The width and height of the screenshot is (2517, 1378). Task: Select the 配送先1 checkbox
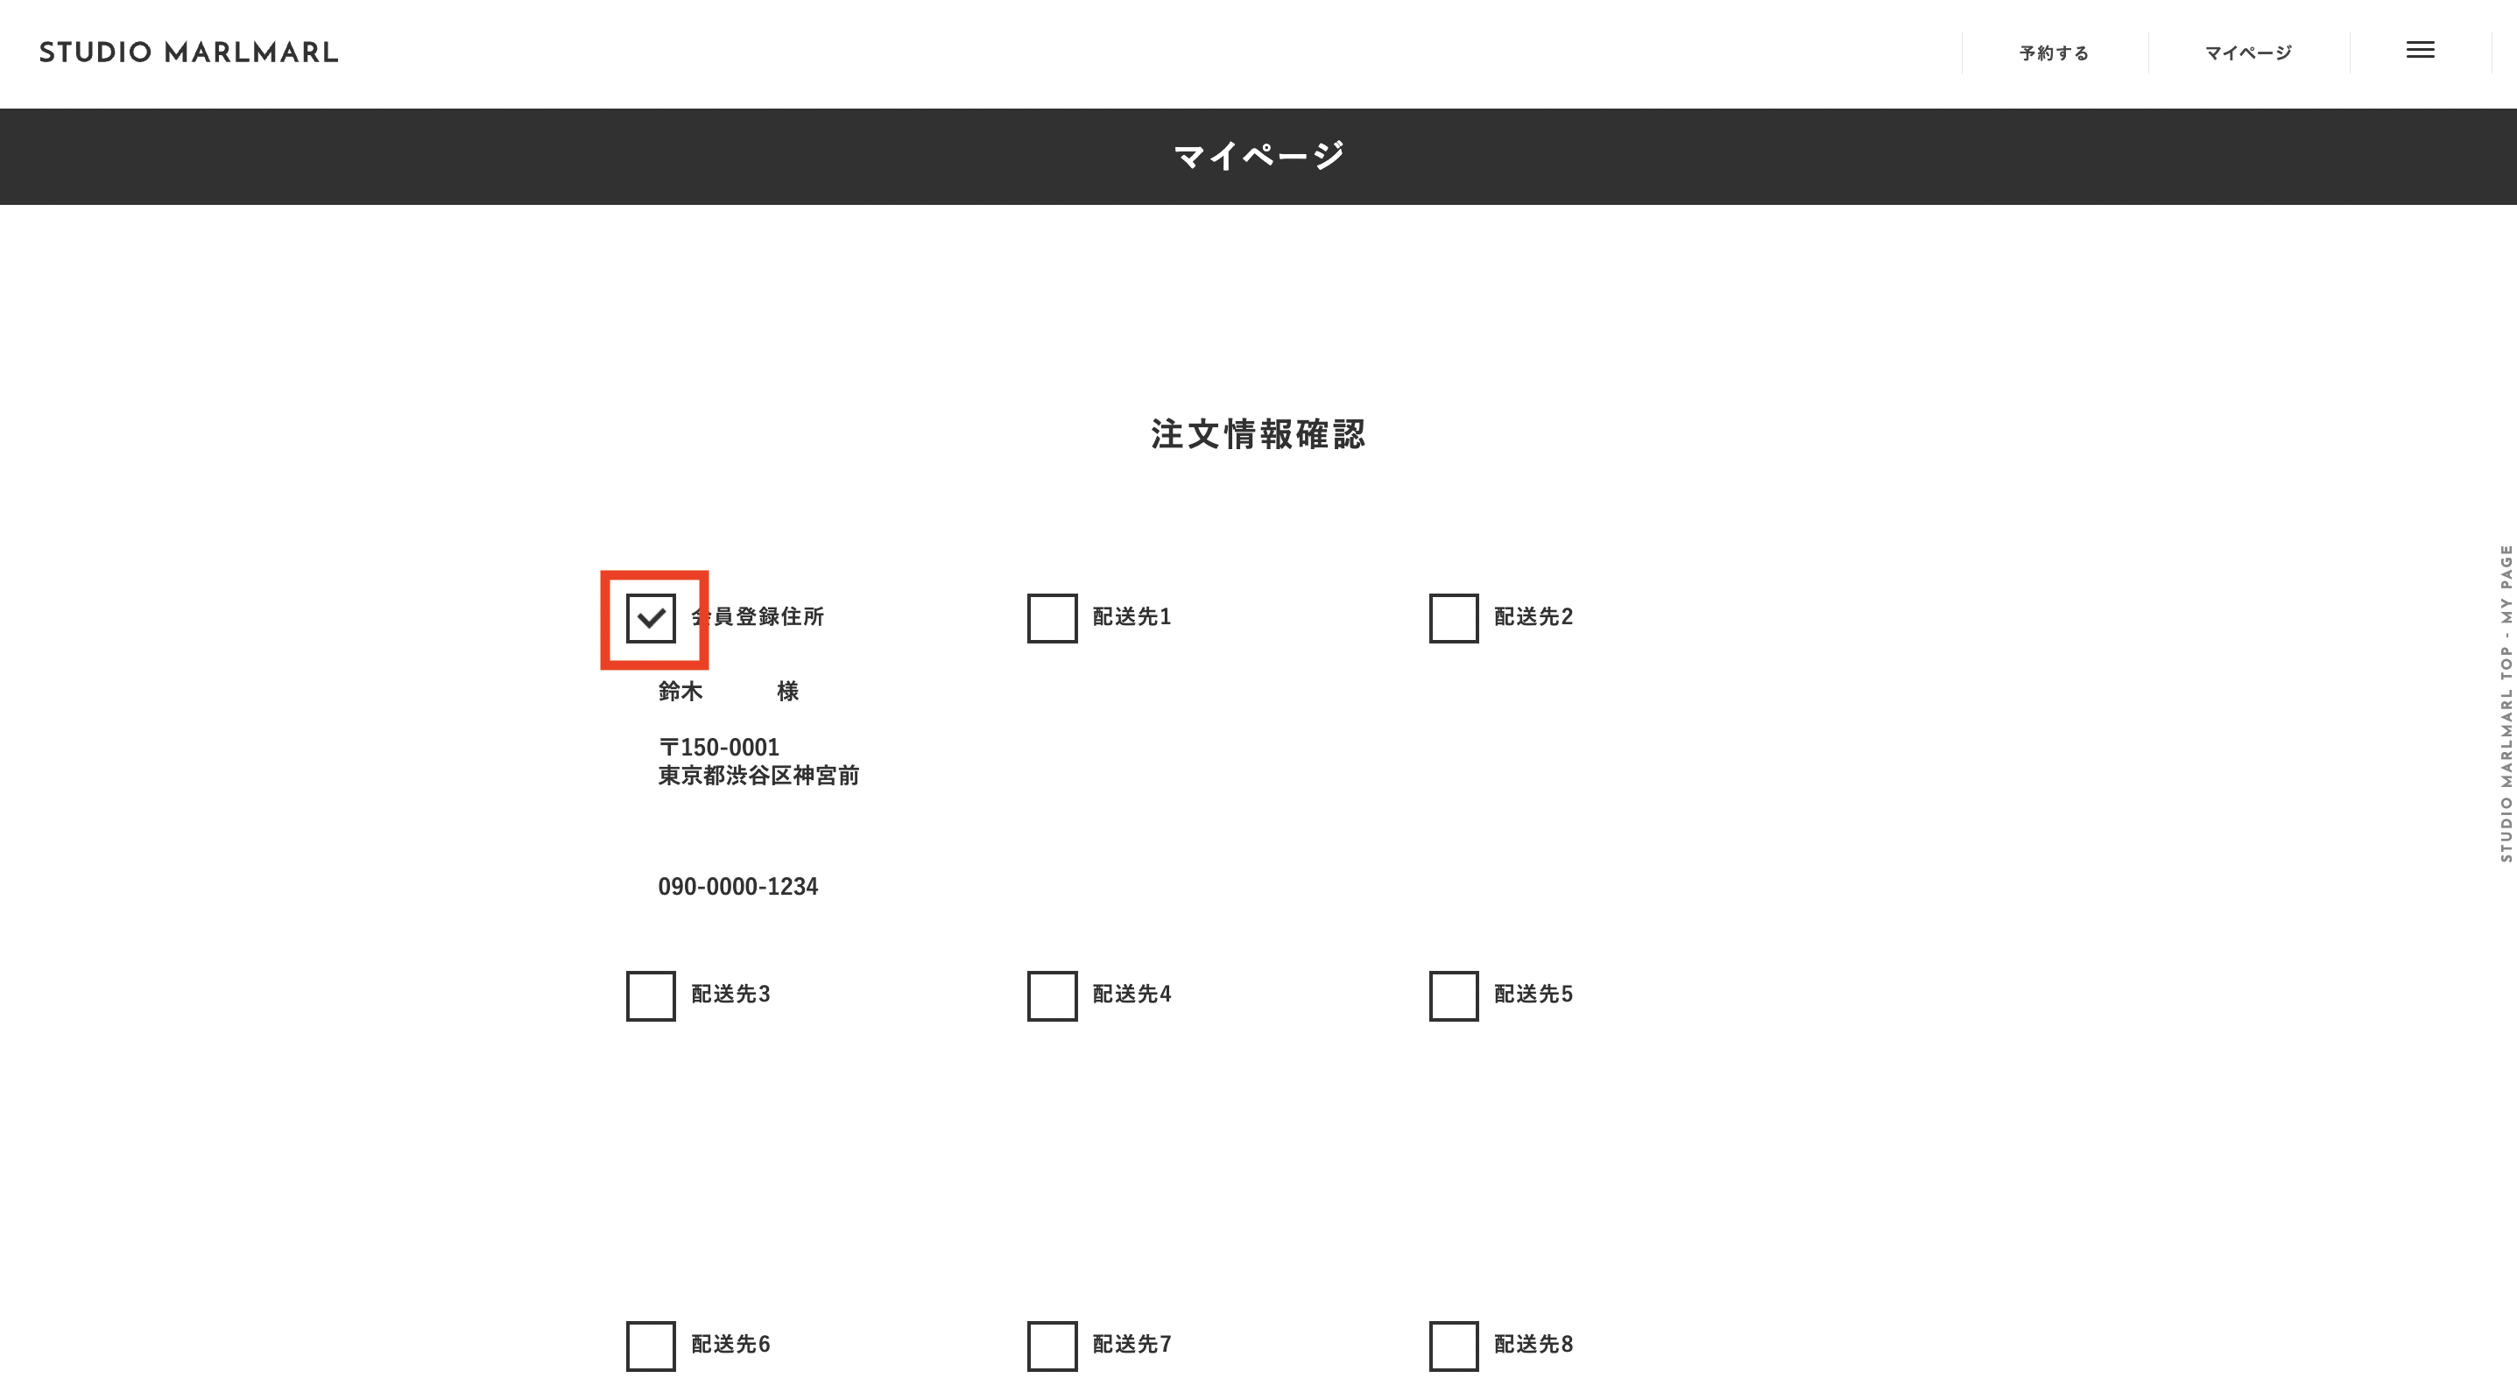[x=1049, y=616]
